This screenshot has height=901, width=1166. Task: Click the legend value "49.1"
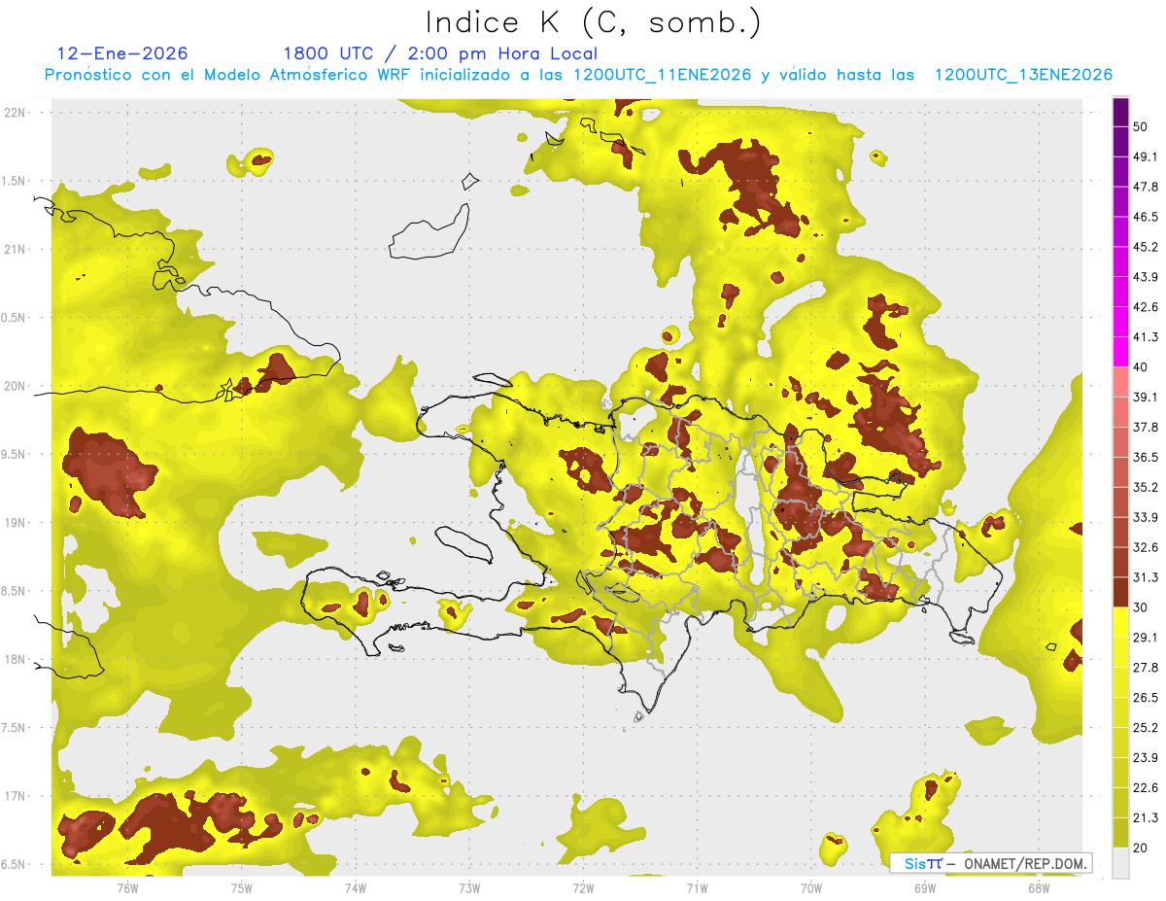point(1146,156)
